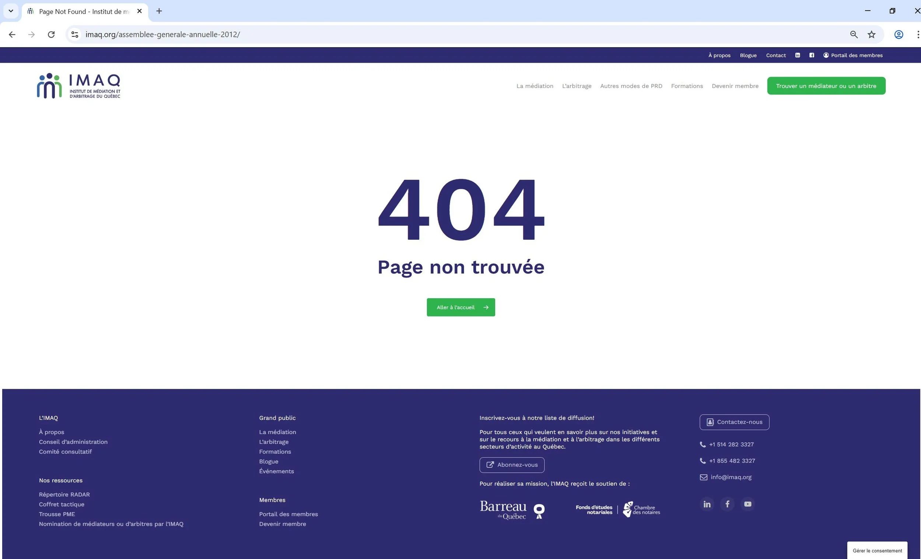Open La médiation menu item

pyautogui.click(x=535, y=86)
